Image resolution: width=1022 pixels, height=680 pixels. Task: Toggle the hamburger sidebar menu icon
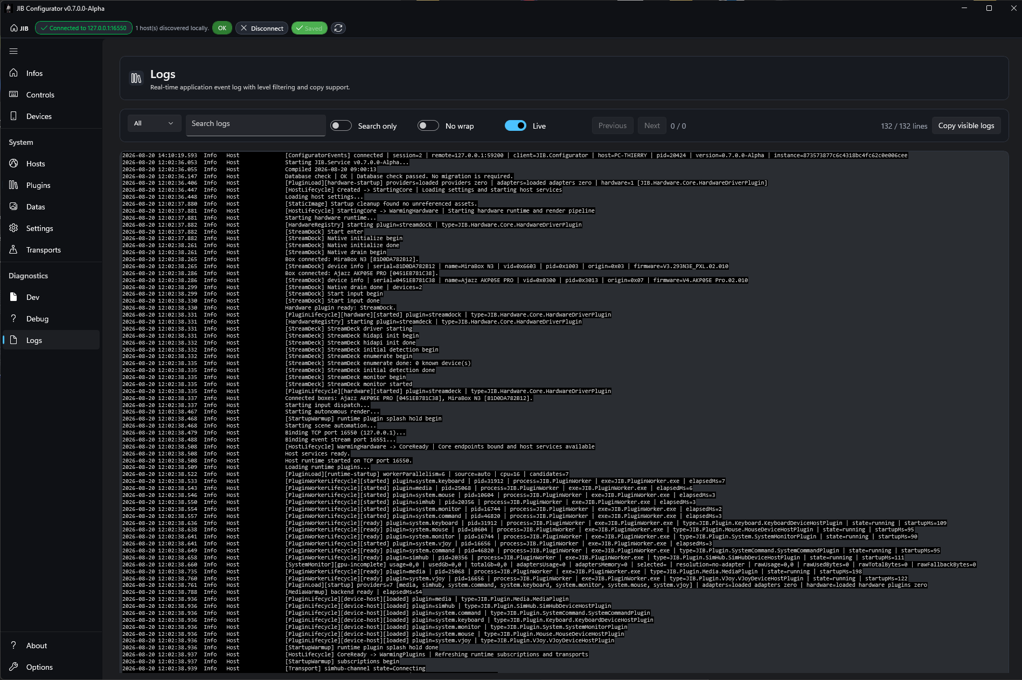[x=13, y=51]
